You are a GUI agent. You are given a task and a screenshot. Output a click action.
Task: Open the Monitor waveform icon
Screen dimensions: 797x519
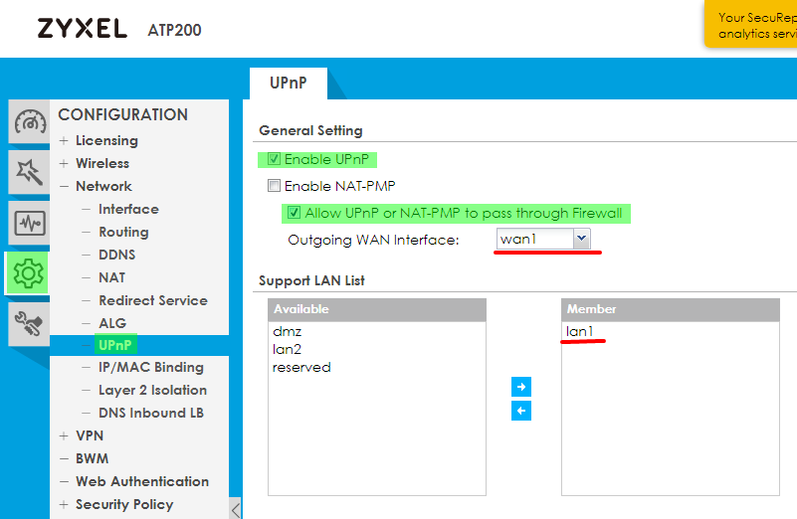point(29,223)
